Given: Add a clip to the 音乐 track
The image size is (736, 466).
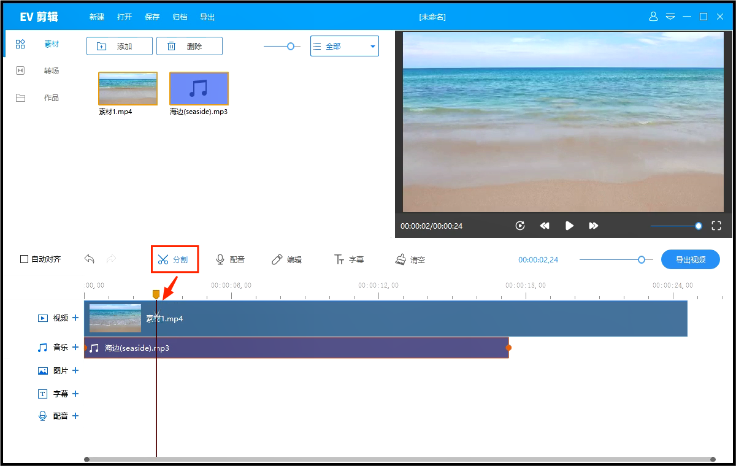Looking at the screenshot, I should point(75,347).
